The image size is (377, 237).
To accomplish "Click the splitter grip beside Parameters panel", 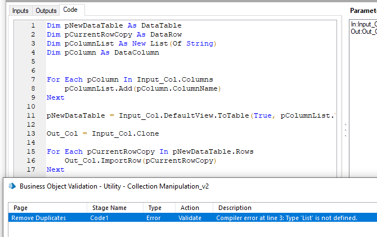I will 345,130.
